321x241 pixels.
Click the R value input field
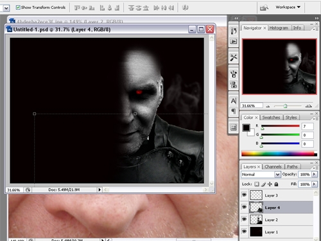[x=308, y=127]
